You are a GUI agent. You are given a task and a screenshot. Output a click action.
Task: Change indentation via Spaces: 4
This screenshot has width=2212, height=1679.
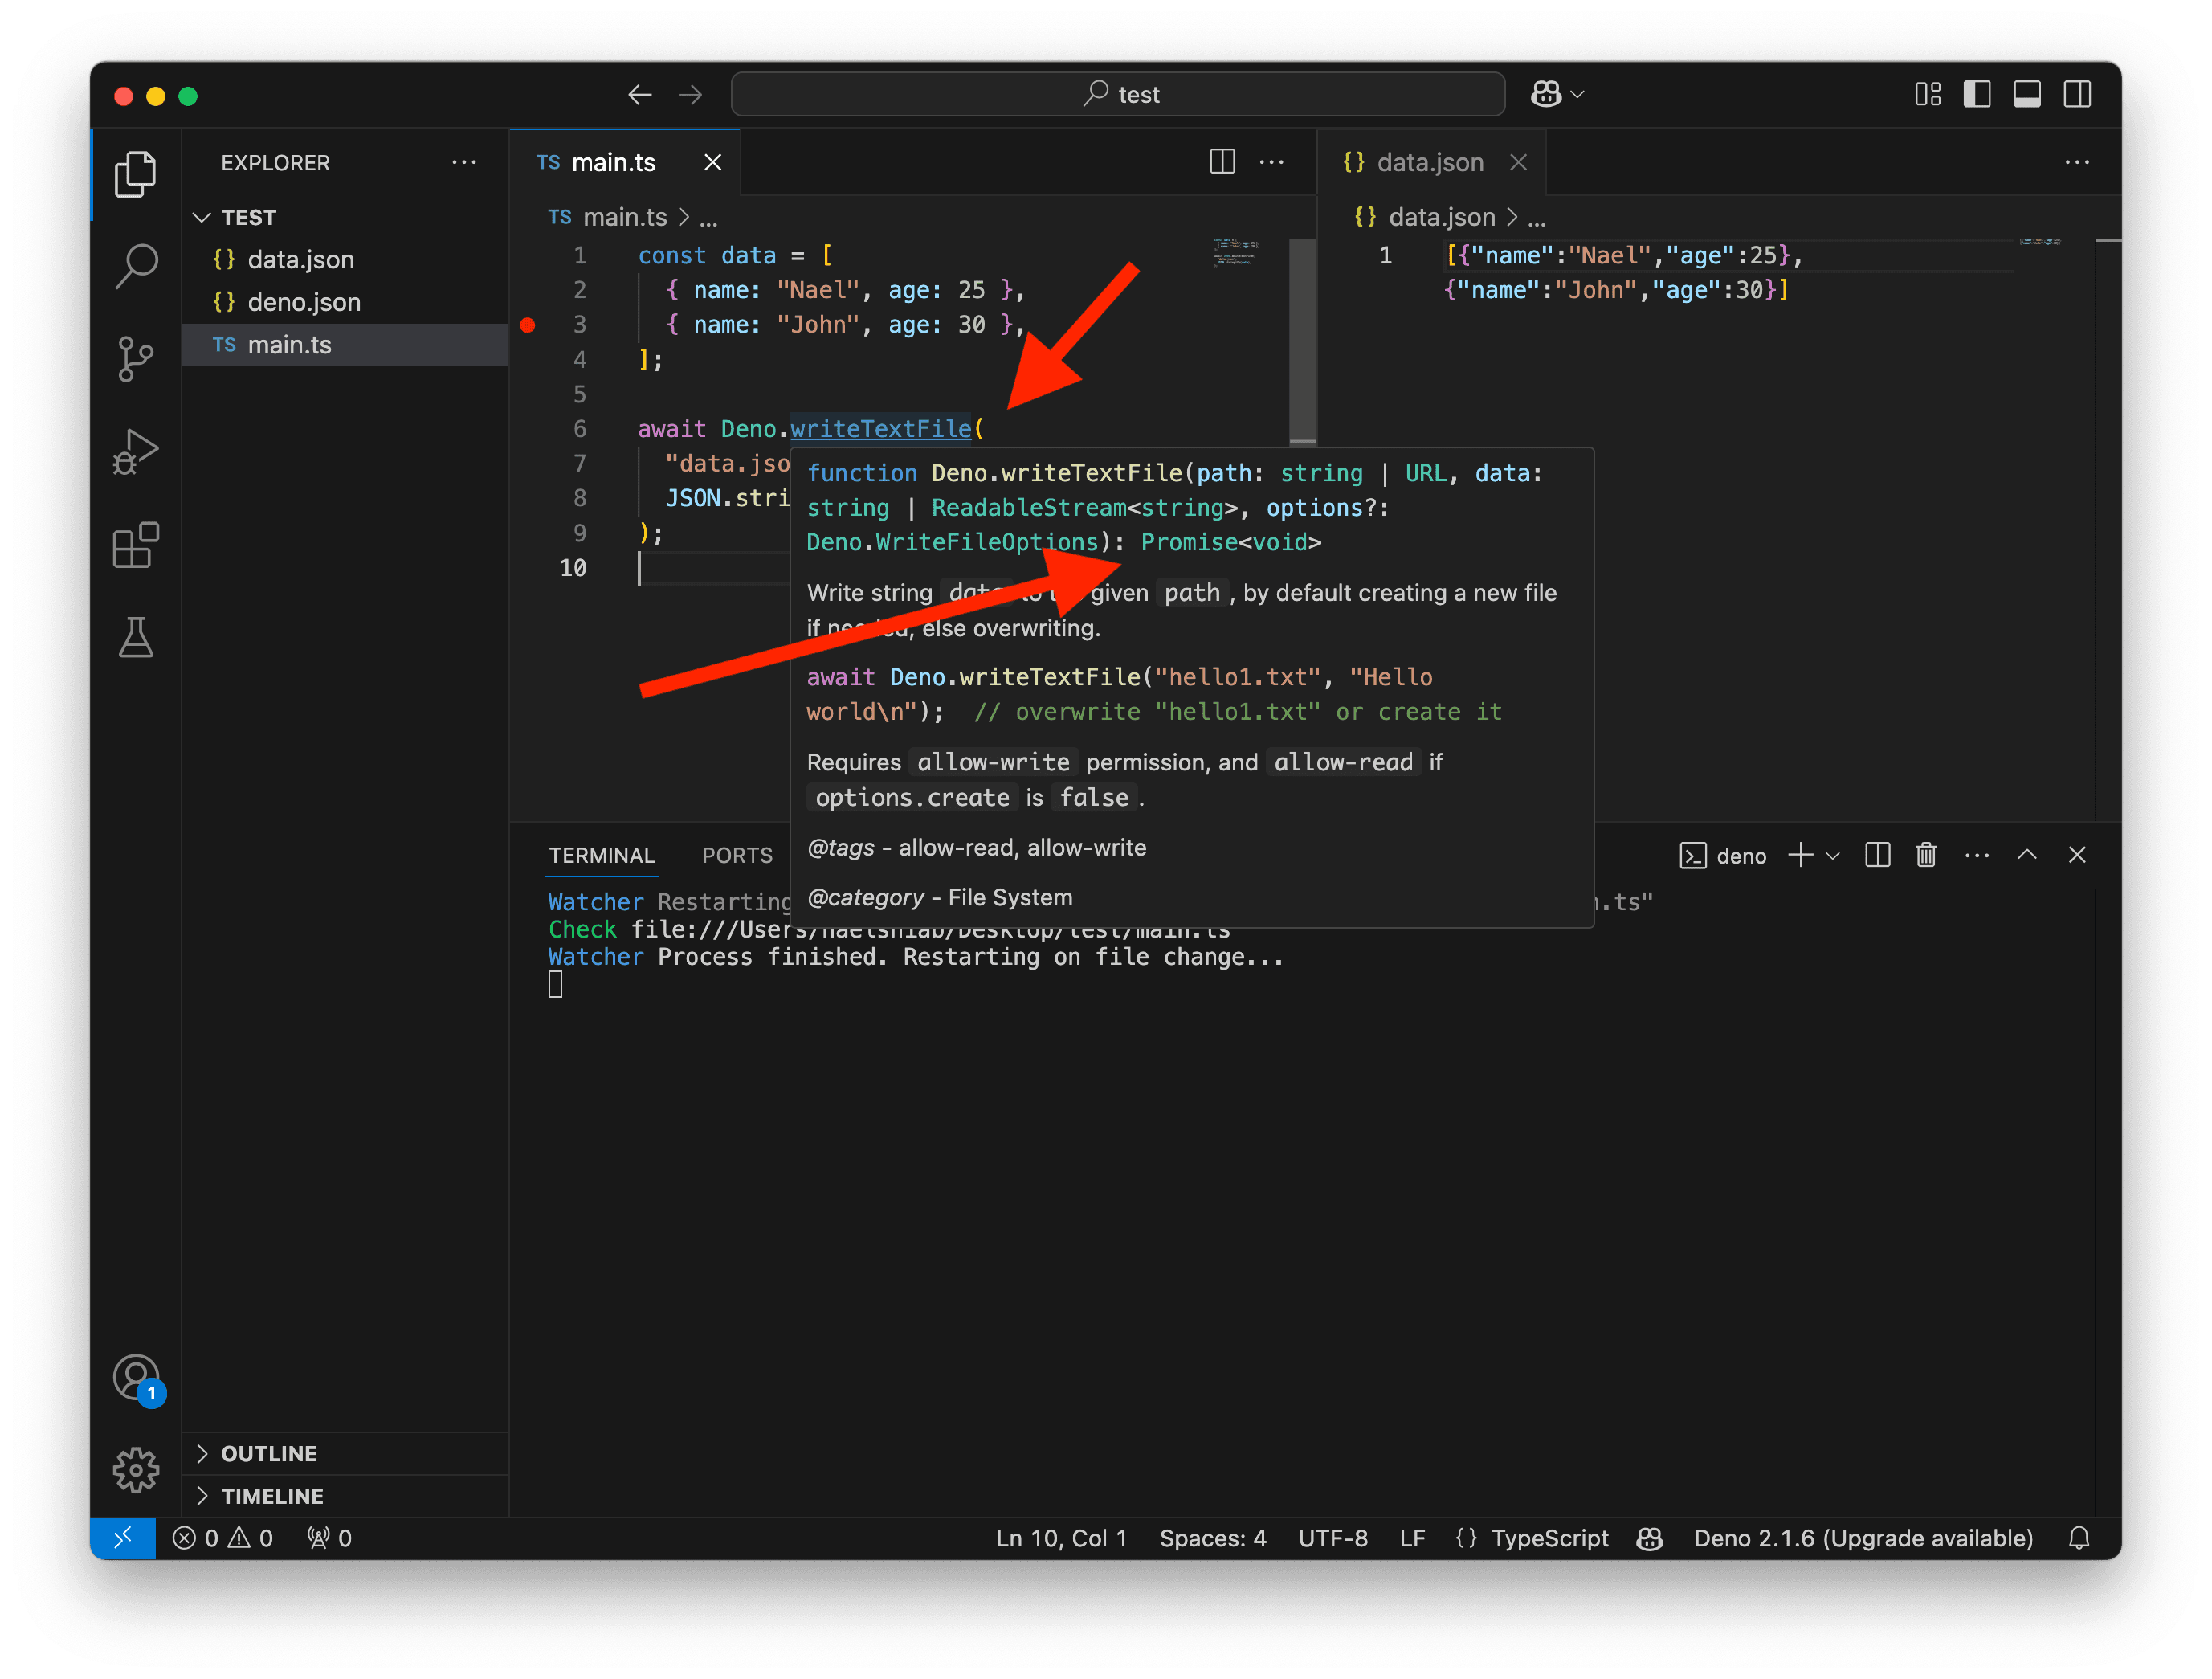[1213, 1539]
